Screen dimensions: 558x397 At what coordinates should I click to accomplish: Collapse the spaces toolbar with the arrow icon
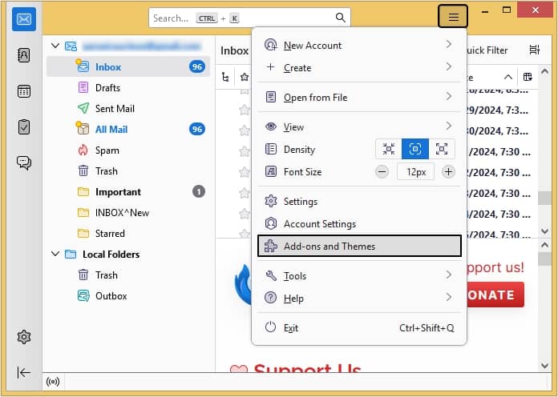(x=24, y=372)
